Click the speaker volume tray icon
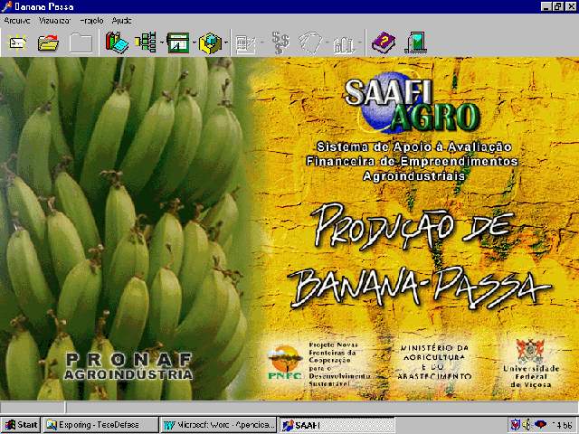Image resolution: width=579 pixels, height=434 pixels. click(527, 425)
